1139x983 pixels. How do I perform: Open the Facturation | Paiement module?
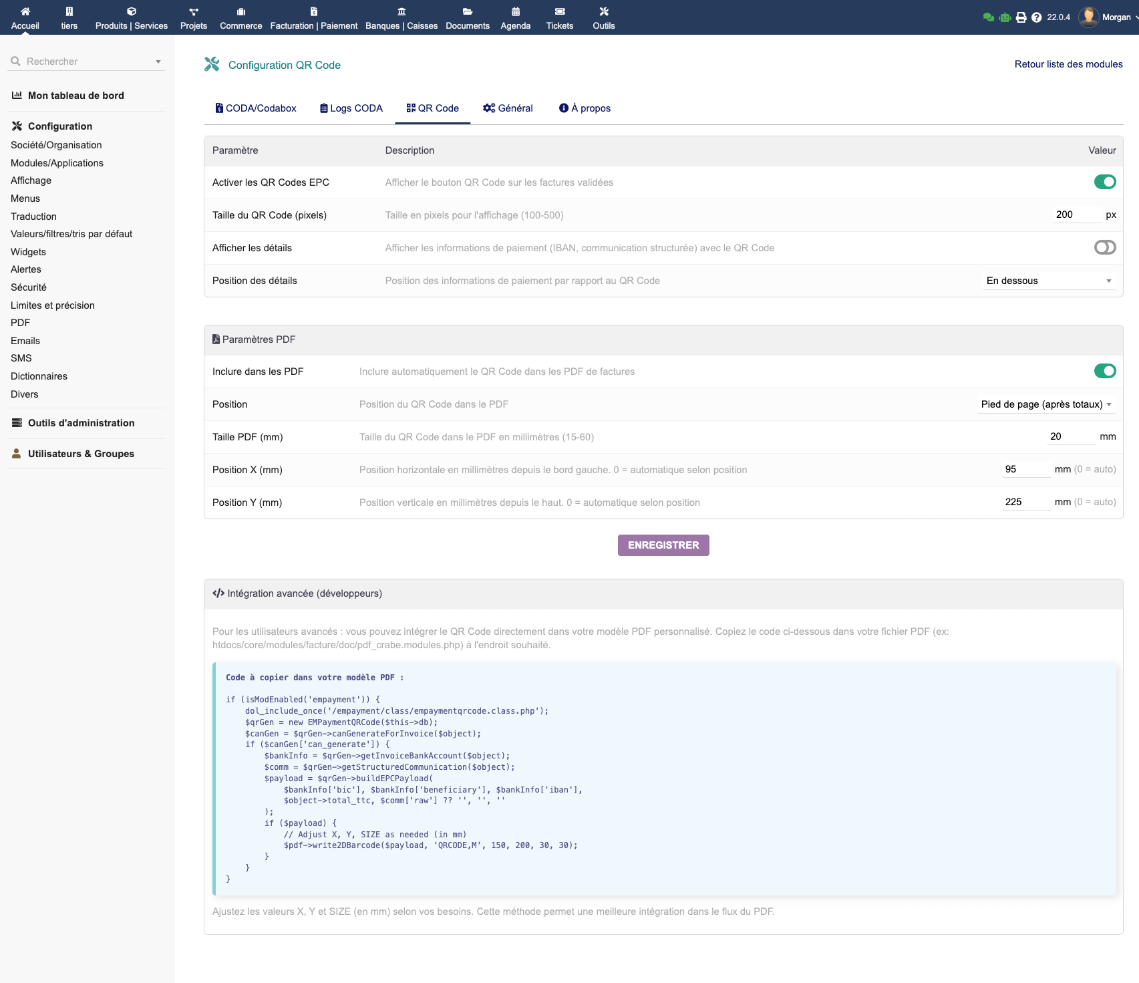point(312,18)
